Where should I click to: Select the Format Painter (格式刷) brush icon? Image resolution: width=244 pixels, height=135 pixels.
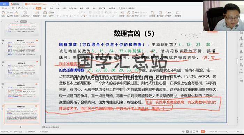pos(16,13)
